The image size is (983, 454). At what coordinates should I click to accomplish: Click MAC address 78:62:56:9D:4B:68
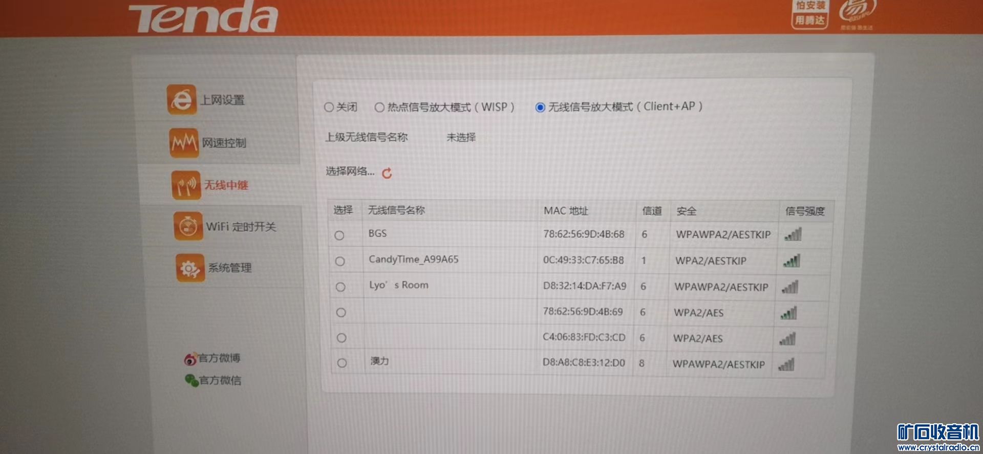pos(584,234)
